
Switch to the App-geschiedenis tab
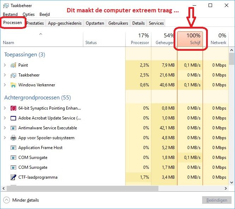point(65,23)
